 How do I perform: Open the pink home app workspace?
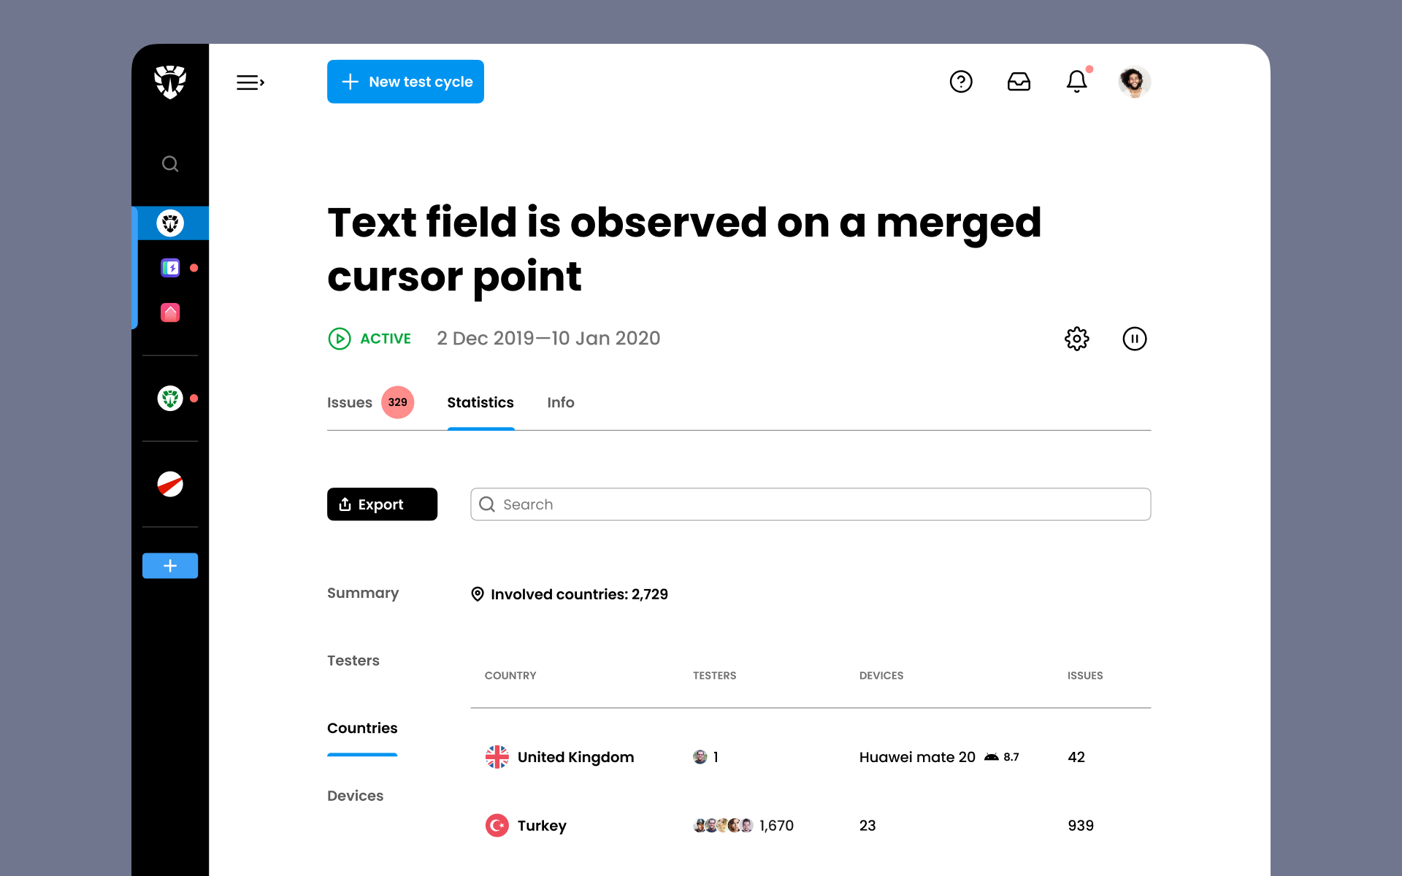[x=170, y=312]
